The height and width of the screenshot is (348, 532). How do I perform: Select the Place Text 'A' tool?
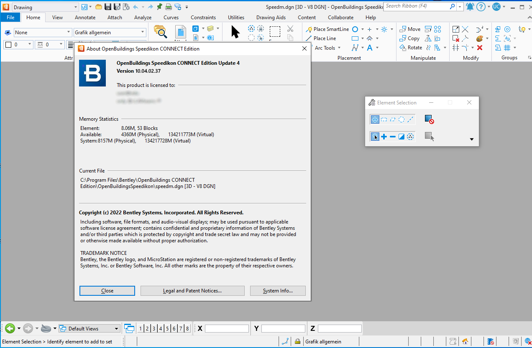click(x=370, y=48)
